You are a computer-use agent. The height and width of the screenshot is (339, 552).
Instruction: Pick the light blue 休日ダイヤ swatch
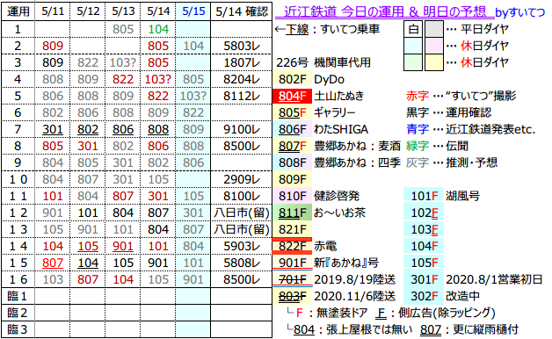(413, 46)
